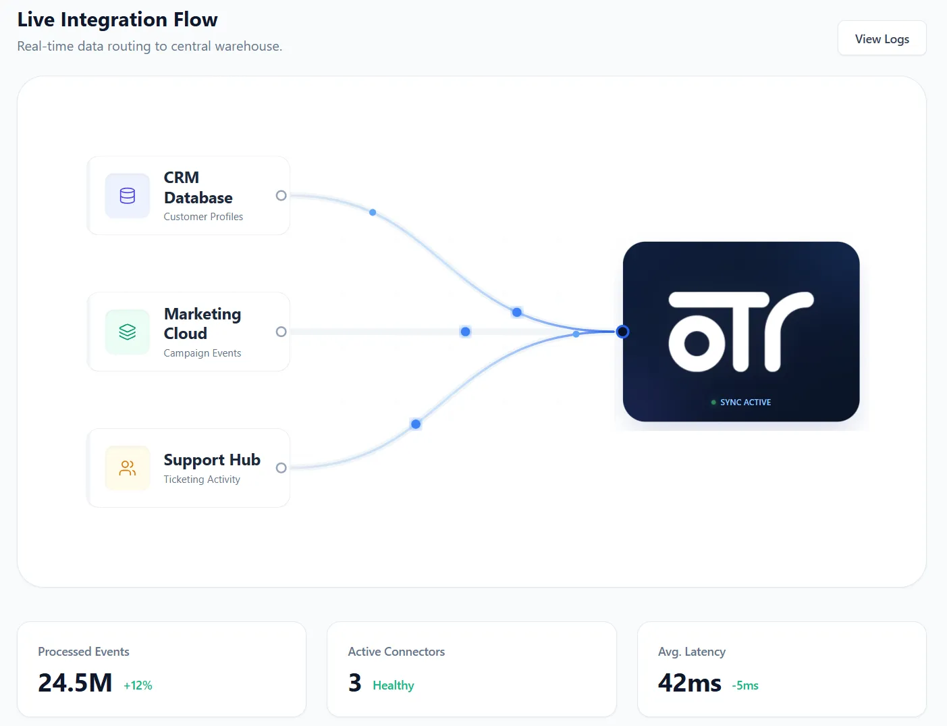This screenshot has width=947, height=726.
Task: Click the Avg. Latency label
Action: [692, 652]
